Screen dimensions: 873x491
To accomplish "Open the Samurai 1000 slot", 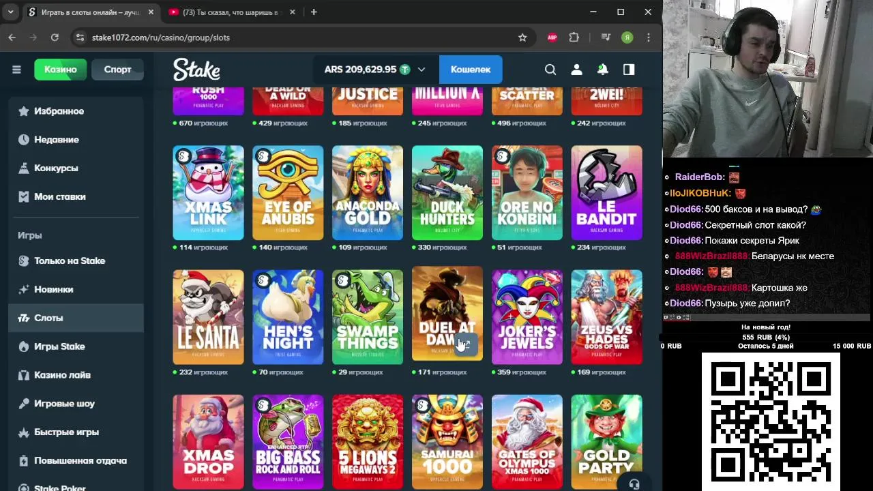I will click(447, 442).
